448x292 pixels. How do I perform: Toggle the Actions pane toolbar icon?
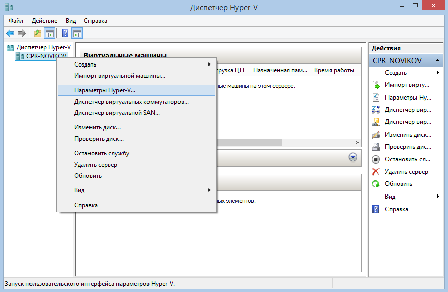pos(77,34)
